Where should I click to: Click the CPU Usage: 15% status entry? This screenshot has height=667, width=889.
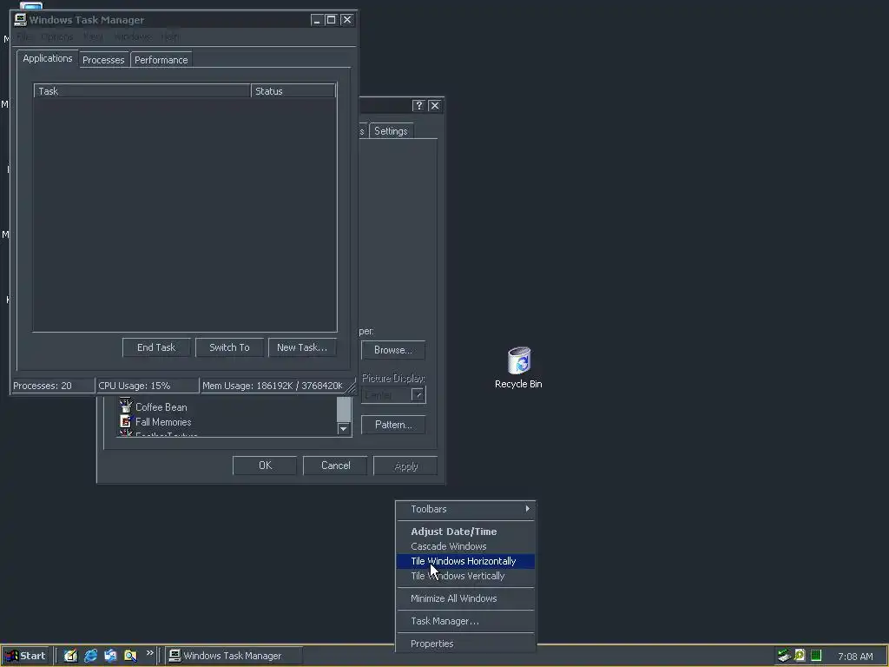(x=148, y=386)
